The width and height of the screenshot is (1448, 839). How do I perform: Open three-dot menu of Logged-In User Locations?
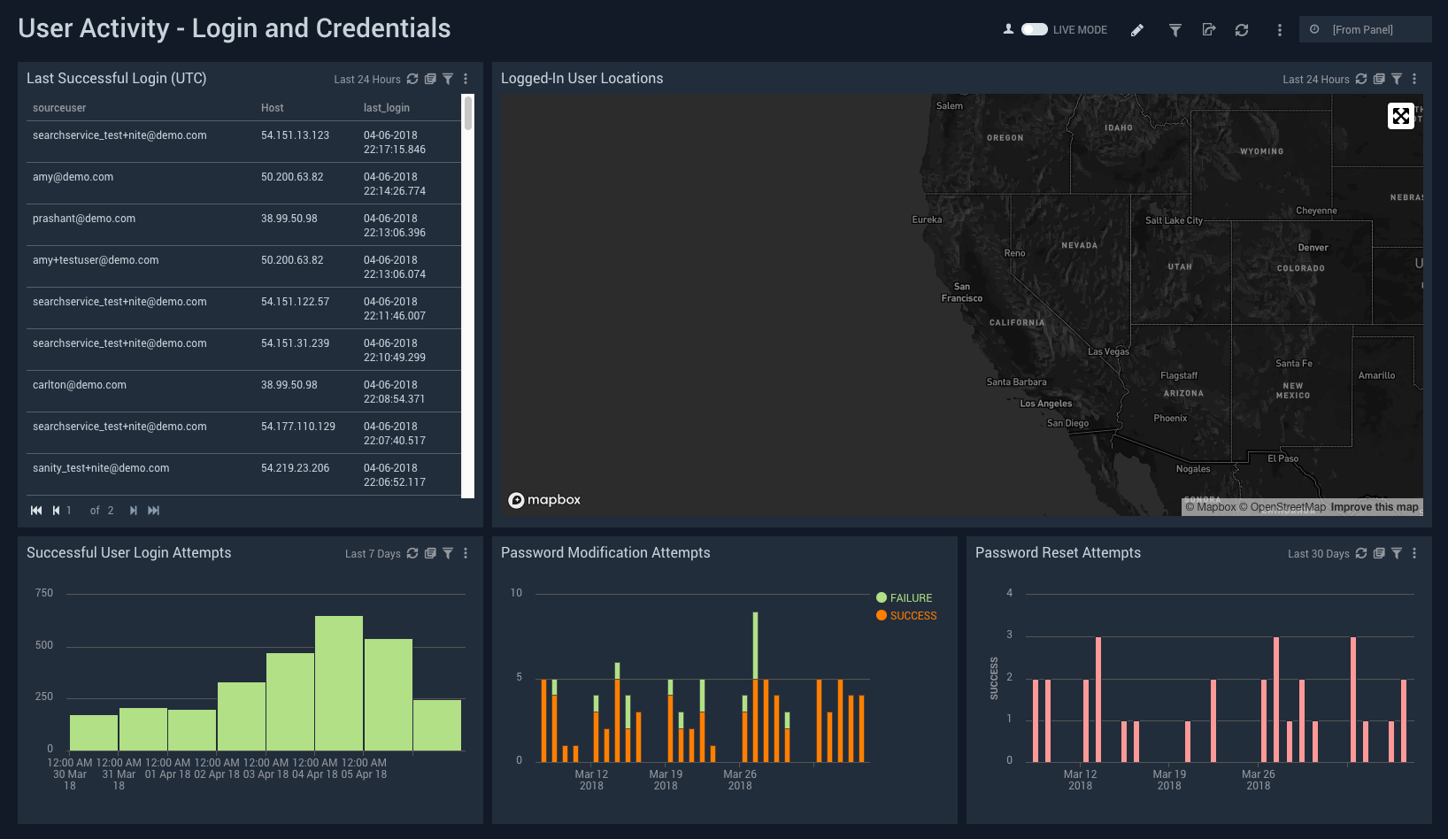coord(1414,79)
